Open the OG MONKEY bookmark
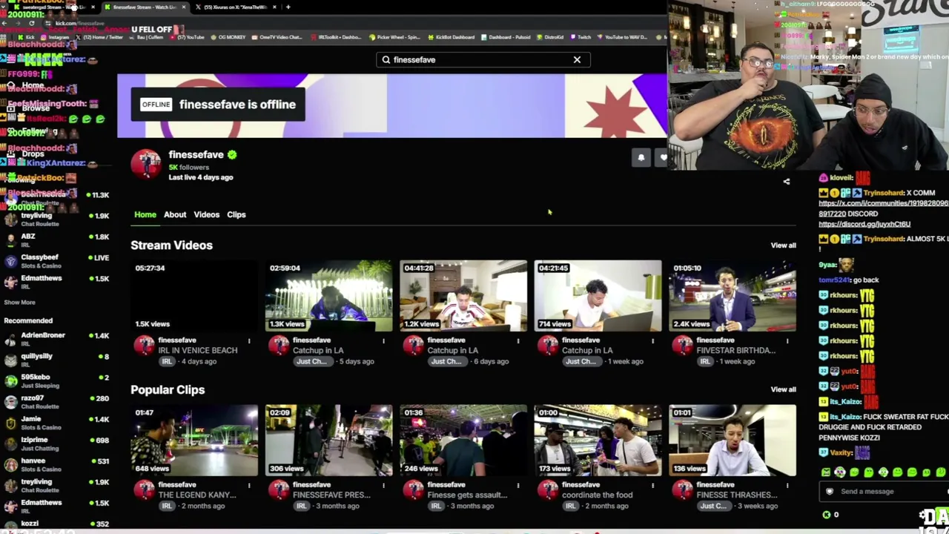The height and width of the screenshot is (534, 949). click(228, 37)
